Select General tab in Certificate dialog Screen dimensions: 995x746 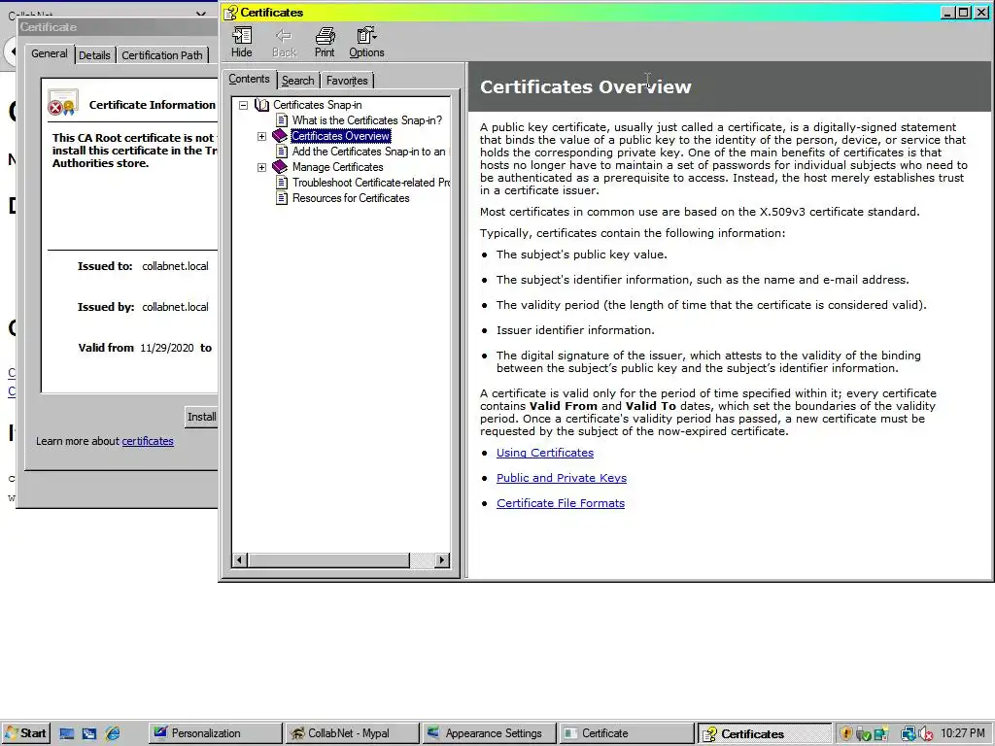point(49,54)
